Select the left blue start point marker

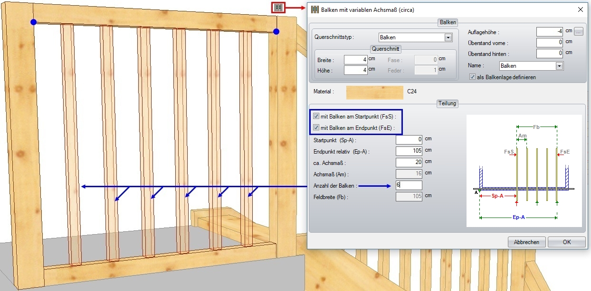point(33,22)
